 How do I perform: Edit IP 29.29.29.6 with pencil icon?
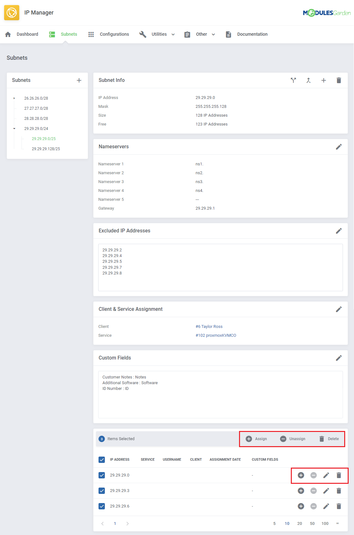[326, 506]
